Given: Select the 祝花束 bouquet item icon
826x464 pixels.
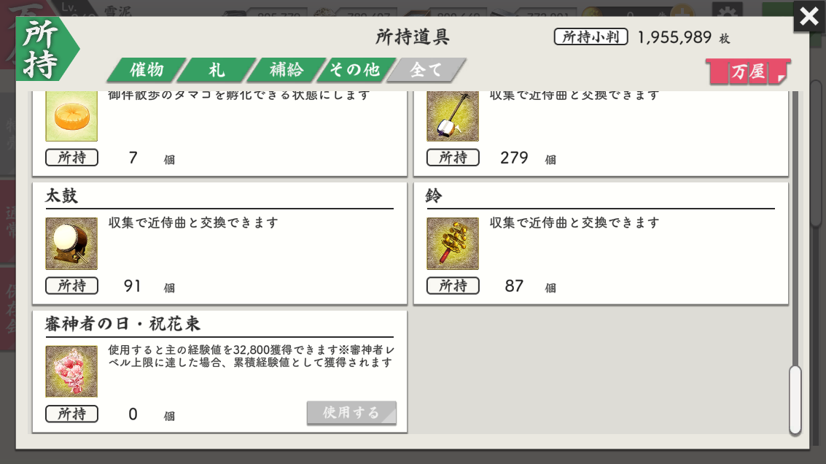Looking at the screenshot, I should coord(71,371).
